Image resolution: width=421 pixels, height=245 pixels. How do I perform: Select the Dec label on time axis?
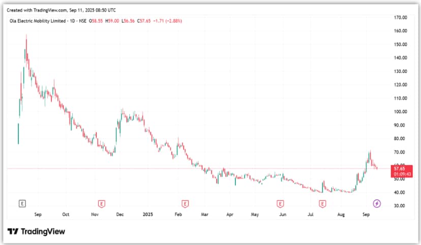(x=121, y=215)
